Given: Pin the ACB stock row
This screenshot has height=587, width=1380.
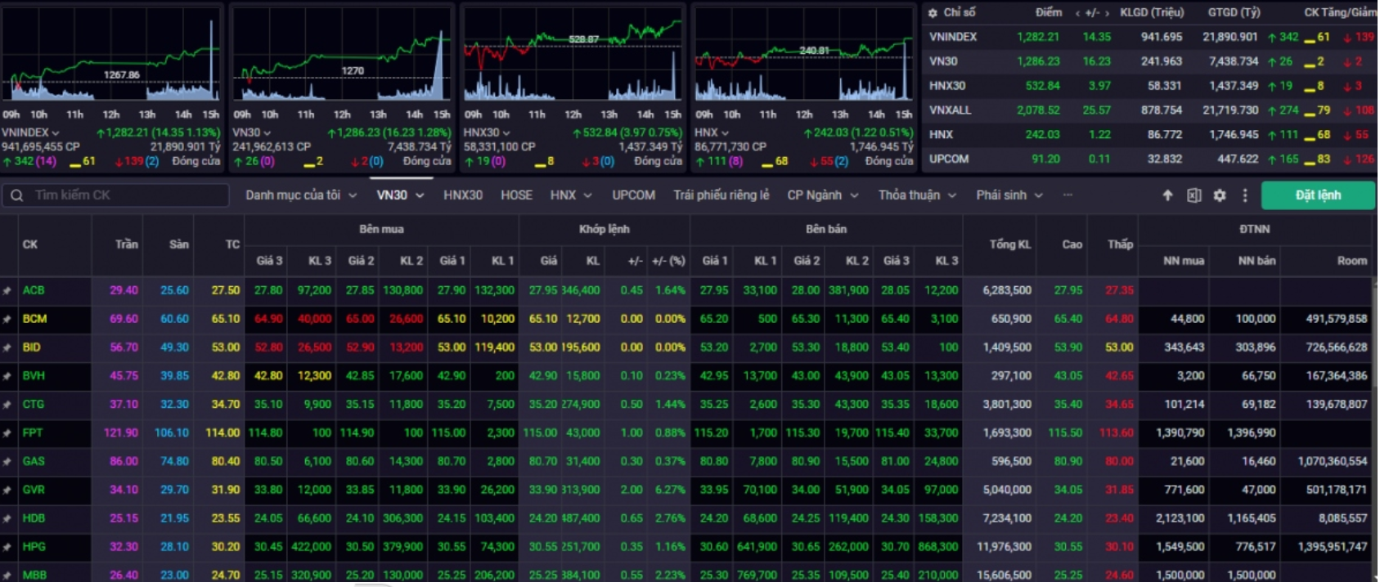Looking at the screenshot, I should coord(7,290).
